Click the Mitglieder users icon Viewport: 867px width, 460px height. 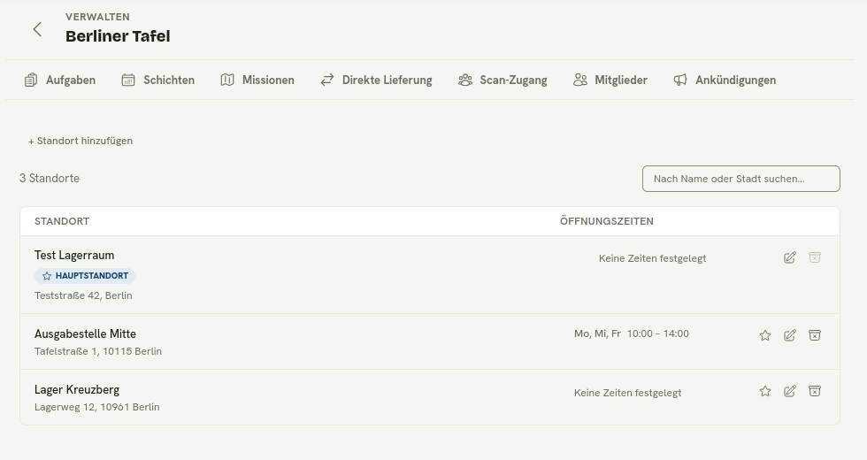(580, 80)
